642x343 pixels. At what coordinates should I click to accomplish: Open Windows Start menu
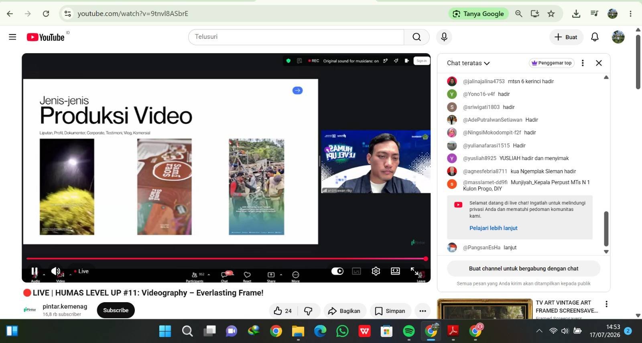coord(165,331)
